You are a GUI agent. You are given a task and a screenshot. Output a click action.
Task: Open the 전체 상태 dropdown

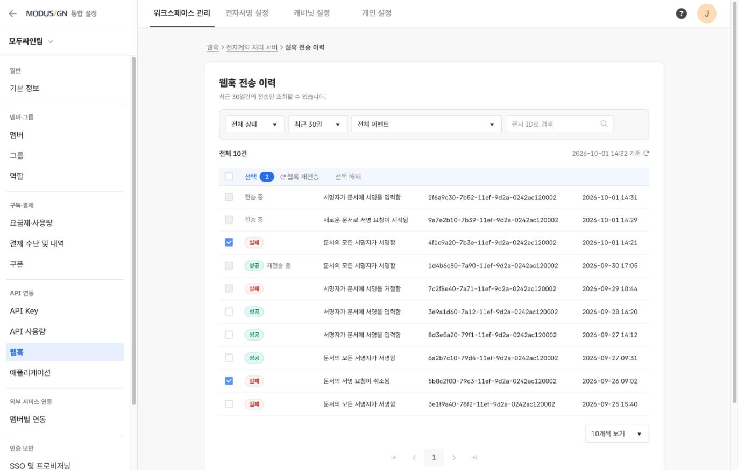(x=255, y=124)
